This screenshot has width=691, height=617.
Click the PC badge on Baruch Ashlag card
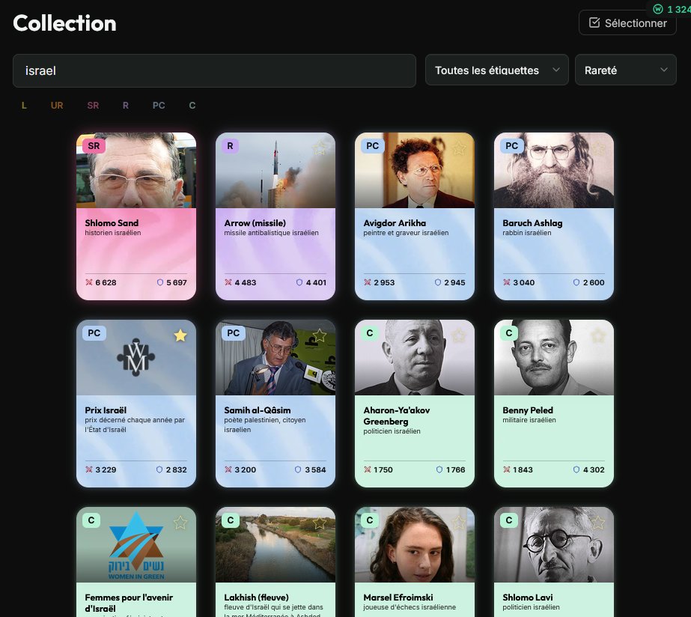coord(511,146)
